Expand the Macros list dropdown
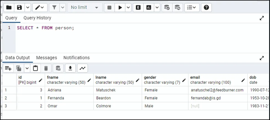Image resolution: width=270 pixels, height=120 pixels. point(192,7)
